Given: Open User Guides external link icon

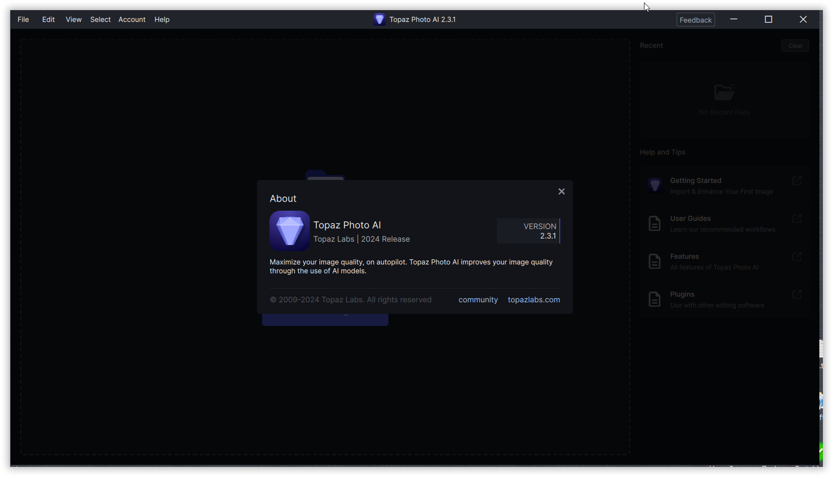Looking at the screenshot, I should pyautogui.click(x=797, y=218).
